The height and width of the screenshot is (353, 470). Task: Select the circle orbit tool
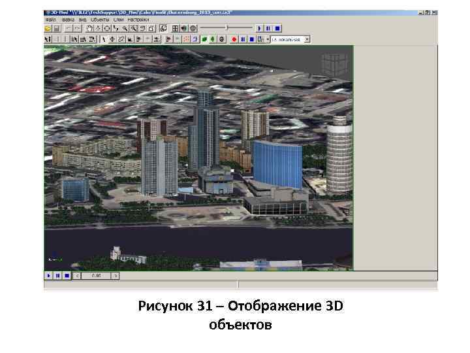coord(106,29)
